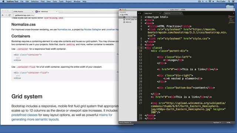Click the Containers heading
The image size is (237, 133).
tap(21, 36)
